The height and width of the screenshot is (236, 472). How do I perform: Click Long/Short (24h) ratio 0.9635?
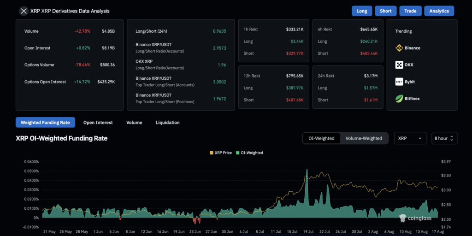[219, 31]
